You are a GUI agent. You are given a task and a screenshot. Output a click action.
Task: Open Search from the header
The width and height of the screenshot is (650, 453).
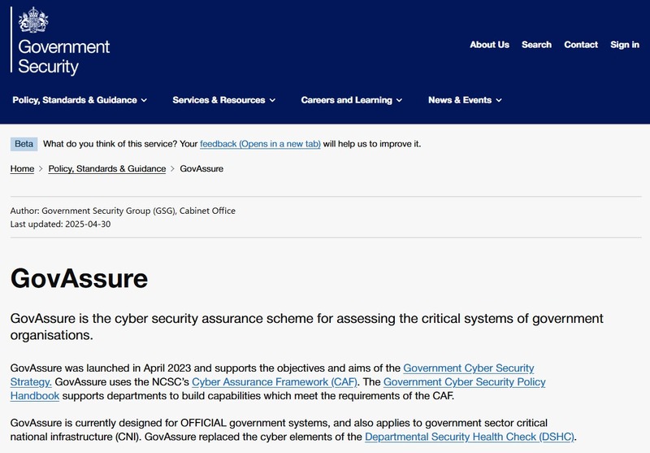tap(536, 45)
